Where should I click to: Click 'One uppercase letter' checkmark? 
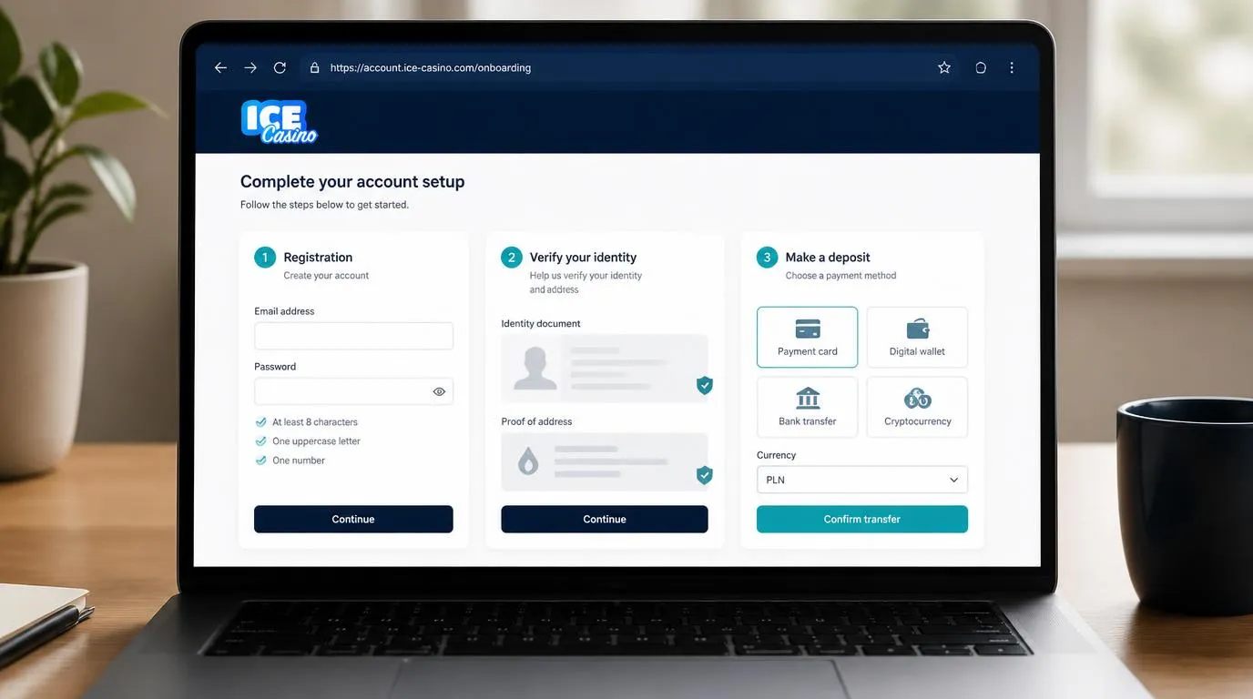[260, 441]
